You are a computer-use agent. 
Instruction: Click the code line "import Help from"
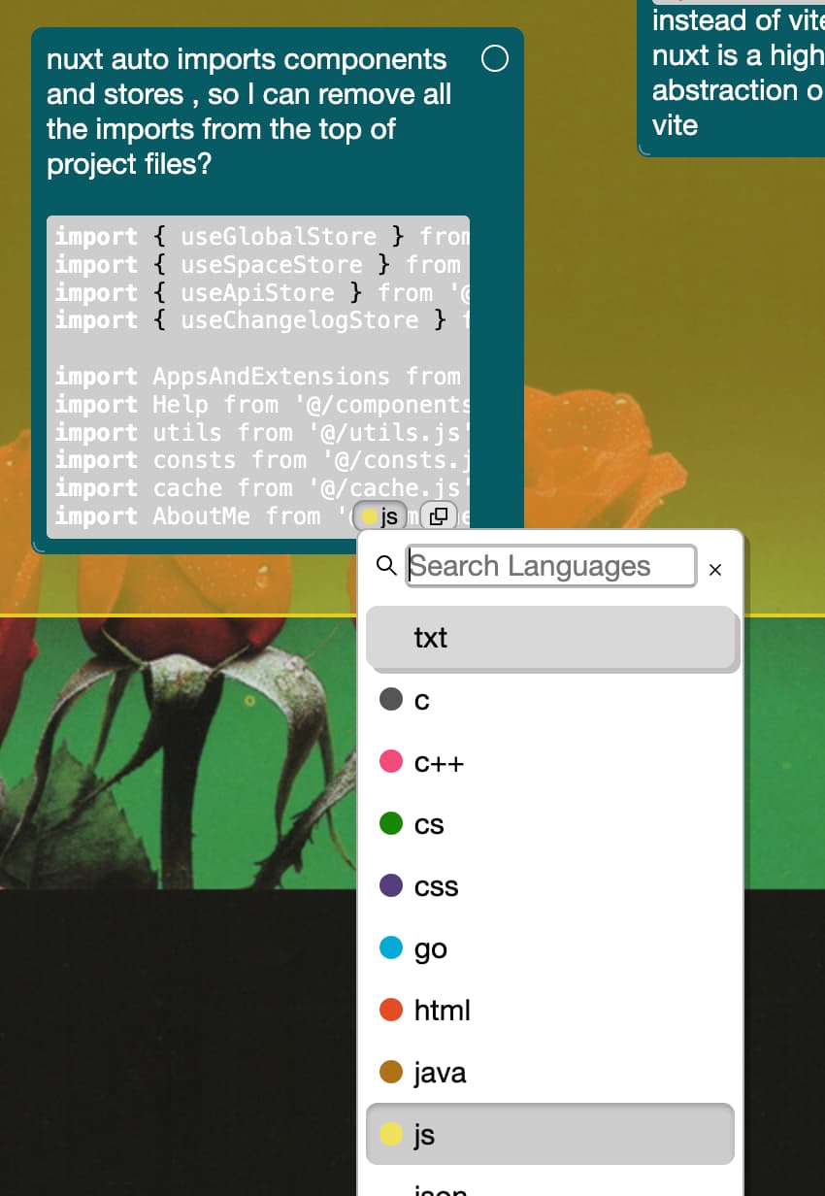pyautogui.click(x=167, y=404)
